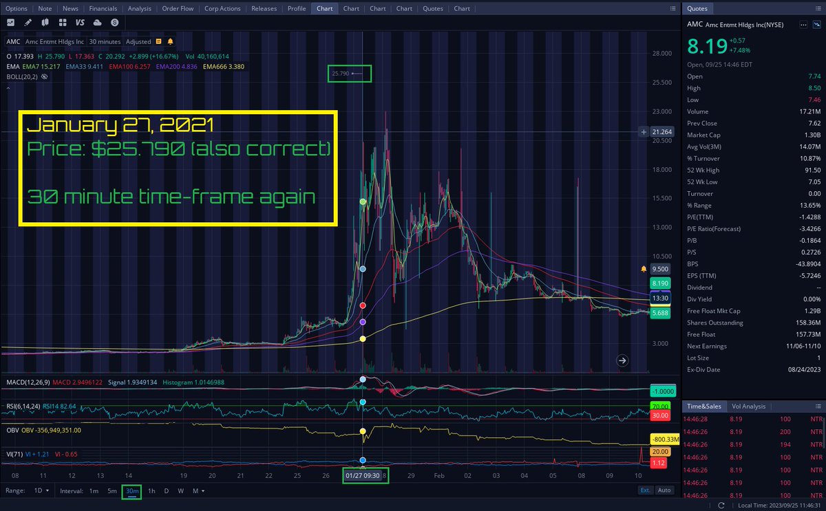The height and width of the screenshot is (511, 826).
Task: Click the plus icon beside 21.264 price label
Action: [643, 131]
